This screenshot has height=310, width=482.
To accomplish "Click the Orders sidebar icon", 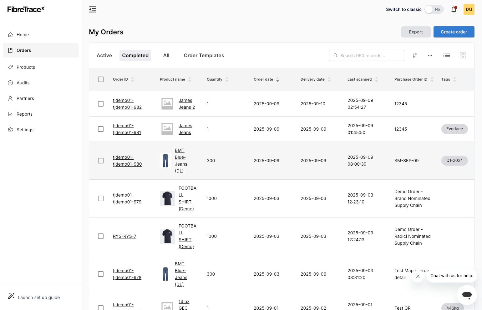I will (x=10, y=50).
